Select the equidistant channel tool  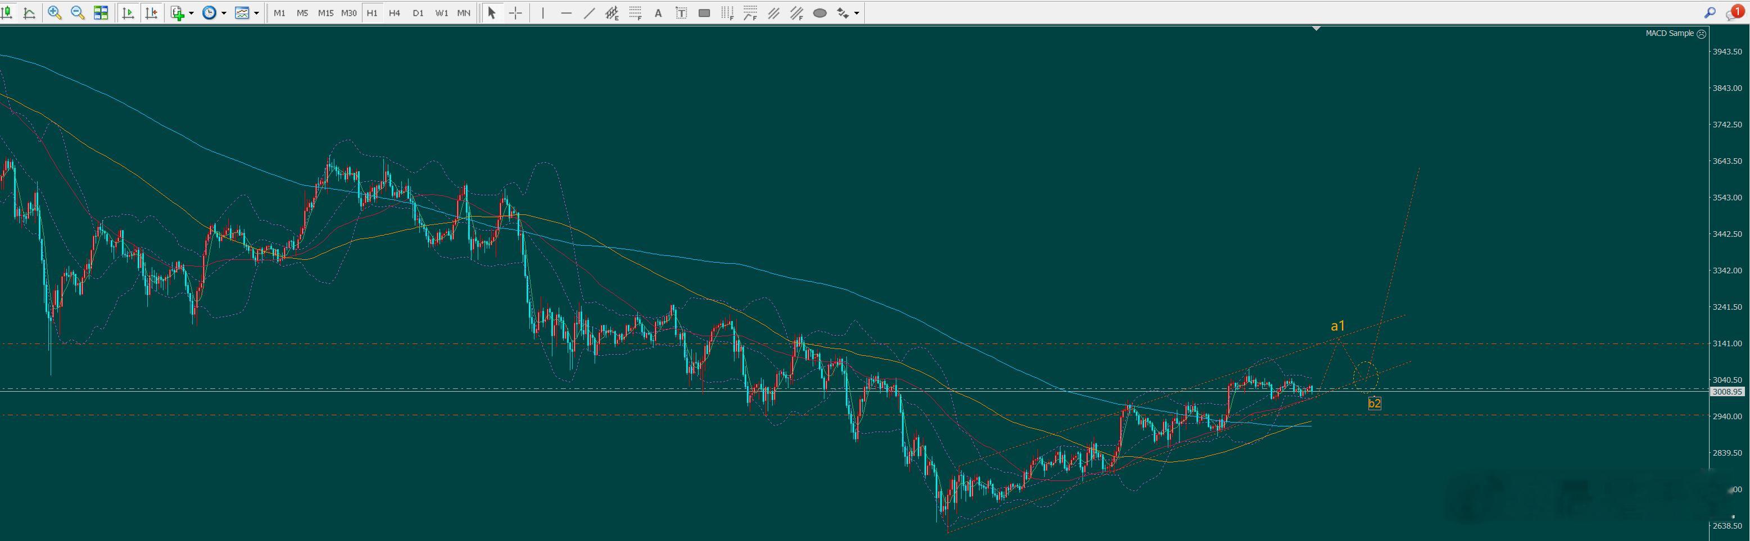612,13
